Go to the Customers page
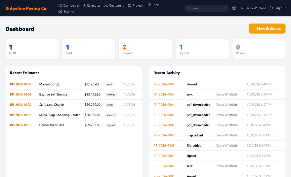 coord(114,5)
